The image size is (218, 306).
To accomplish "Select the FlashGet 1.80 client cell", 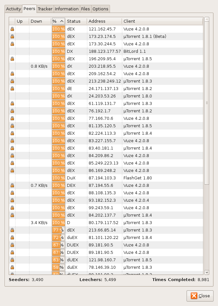I will (138, 178).
